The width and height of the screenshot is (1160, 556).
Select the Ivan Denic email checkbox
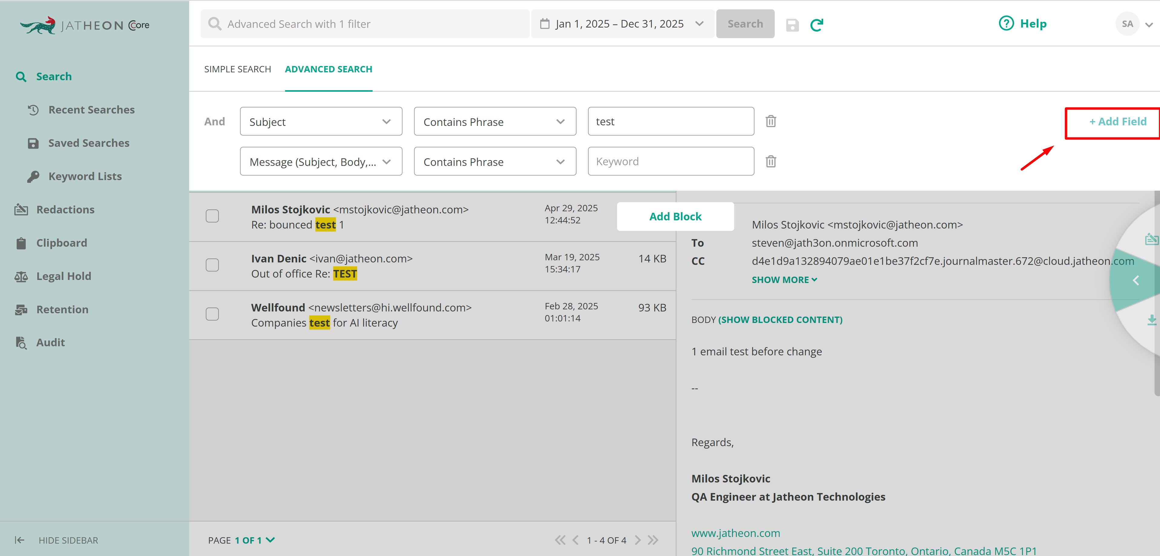coord(212,265)
